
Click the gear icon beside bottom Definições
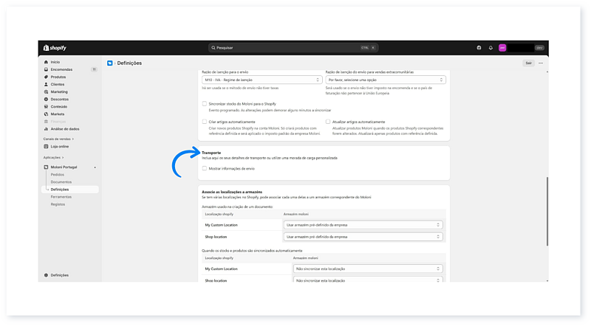click(x=46, y=275)
